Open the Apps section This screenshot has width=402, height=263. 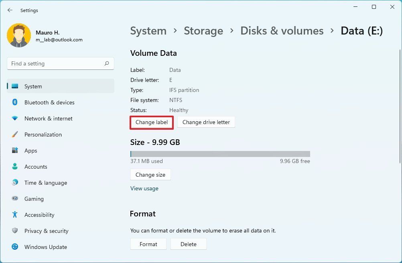[30, 151]
